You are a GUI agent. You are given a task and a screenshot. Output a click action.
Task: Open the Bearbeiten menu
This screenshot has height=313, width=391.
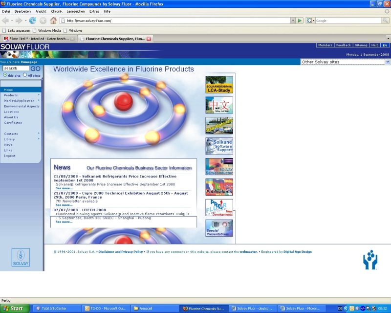click(x=22, y=11)
